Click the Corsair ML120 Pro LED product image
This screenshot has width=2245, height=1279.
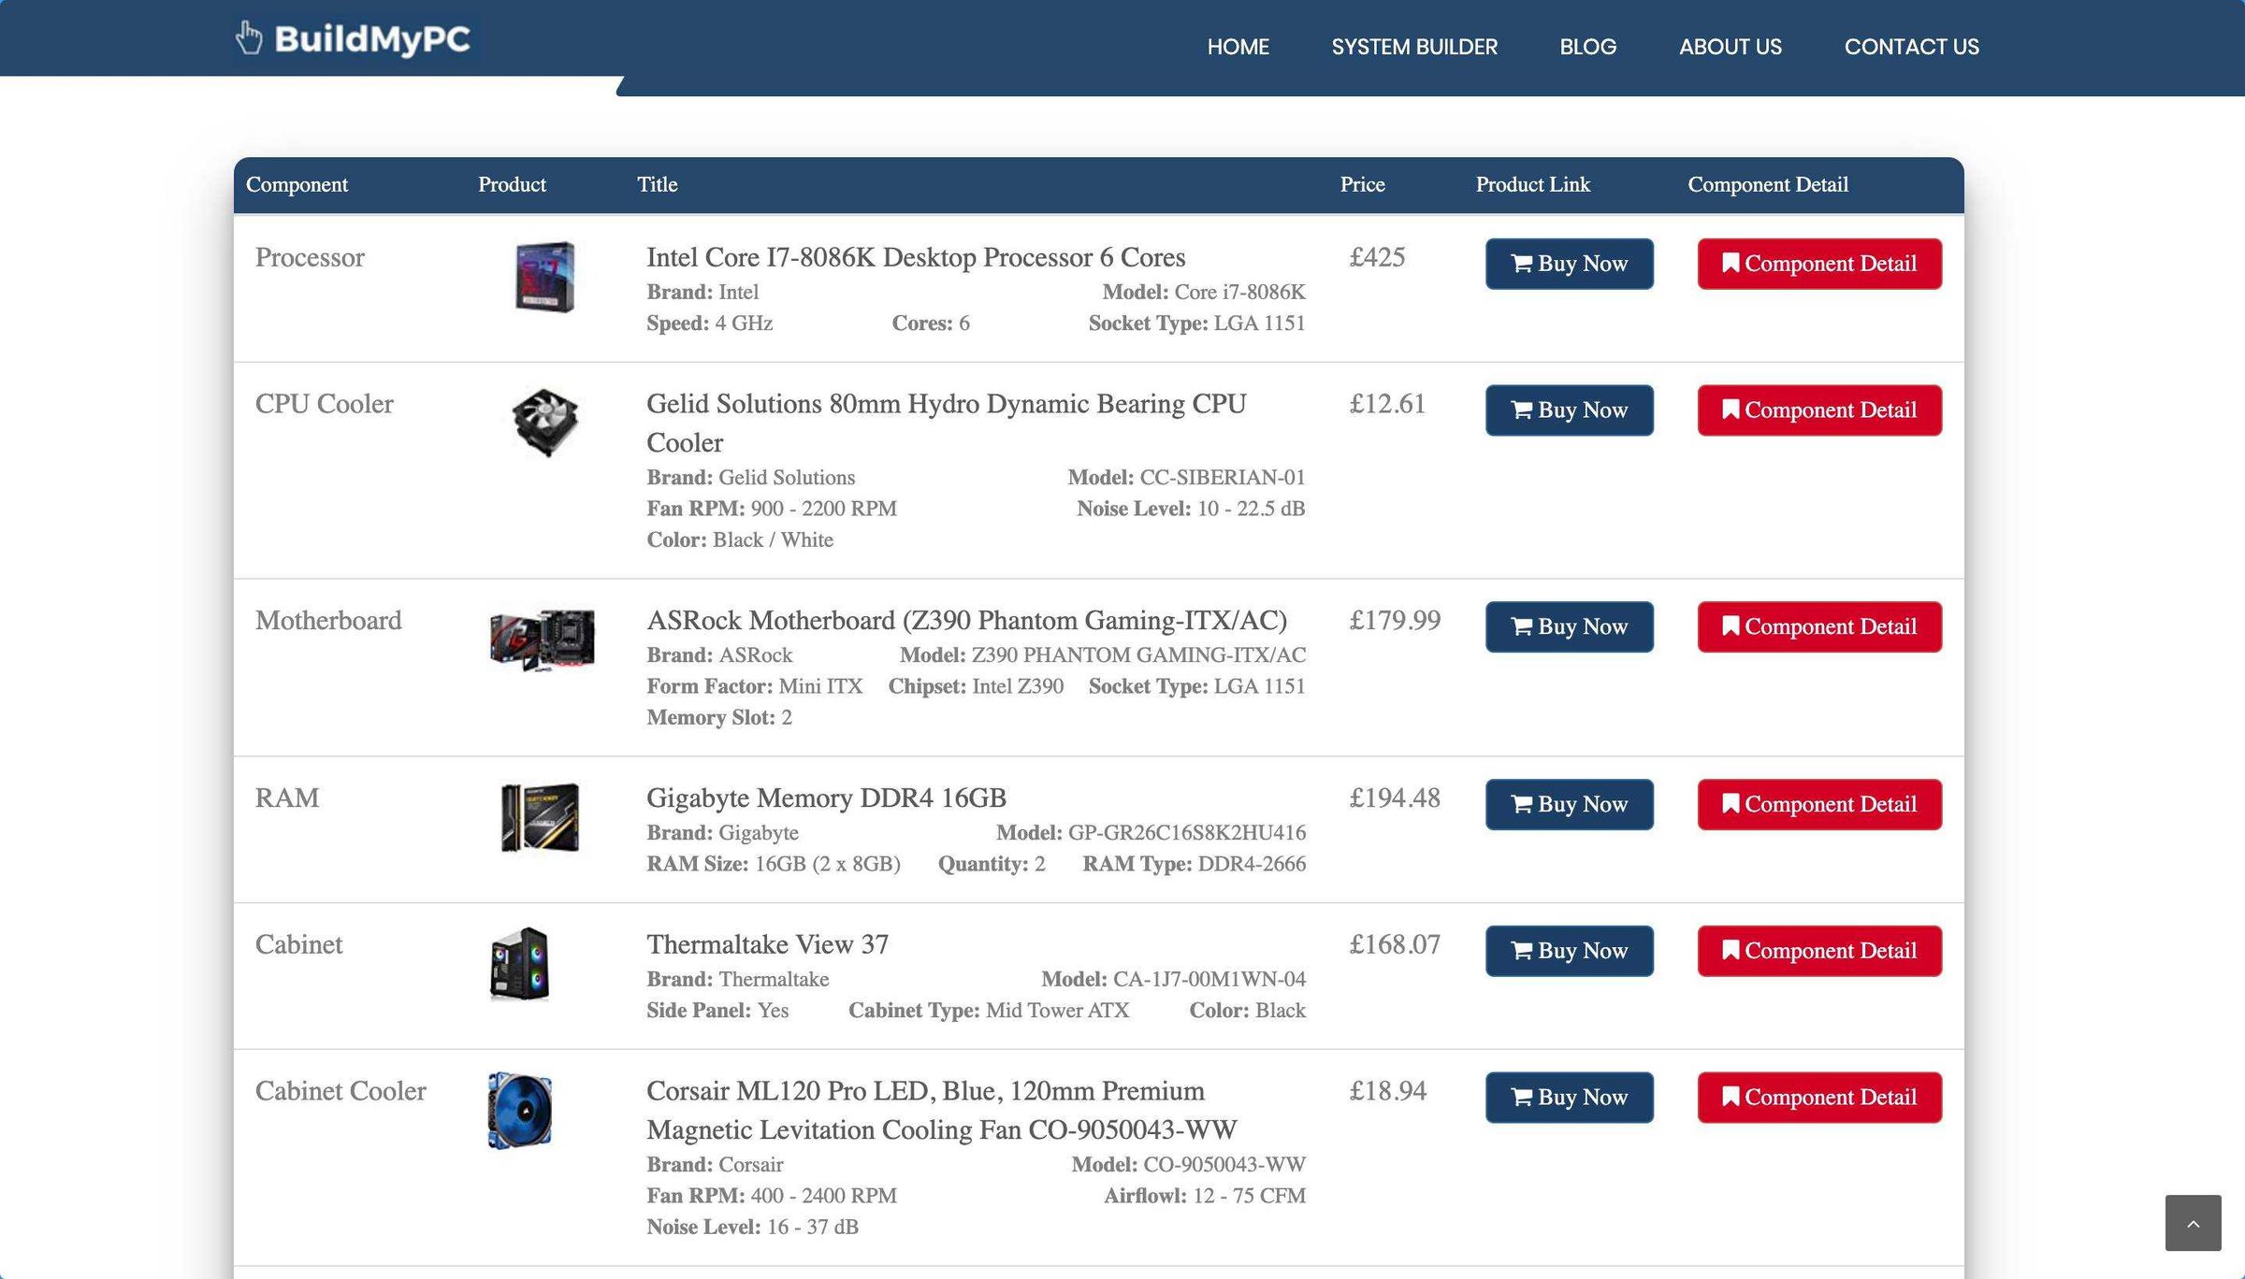pyautogui.click(x=519, y=1110)
